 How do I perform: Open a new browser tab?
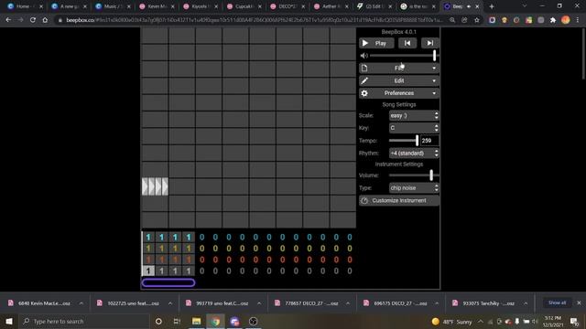point(492,6)
